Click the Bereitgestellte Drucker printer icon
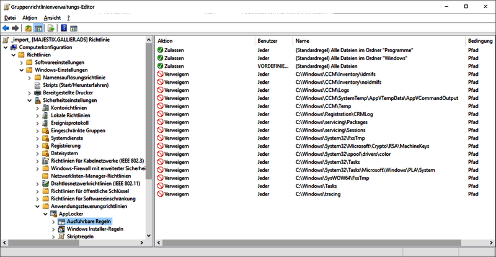This screenshot has width=496, height=257. [x=38, y=93]
